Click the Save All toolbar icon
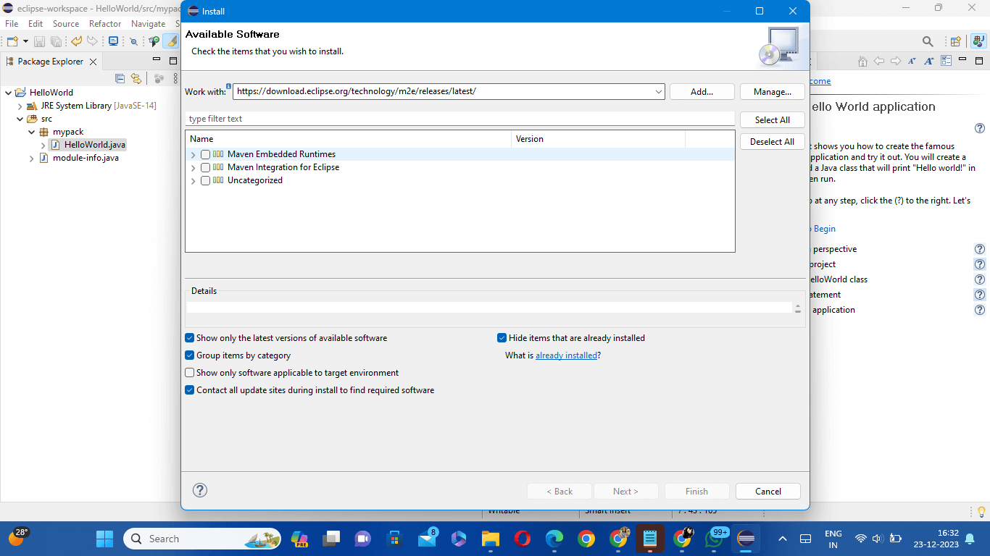990x556 pixels. click(56, 41)
